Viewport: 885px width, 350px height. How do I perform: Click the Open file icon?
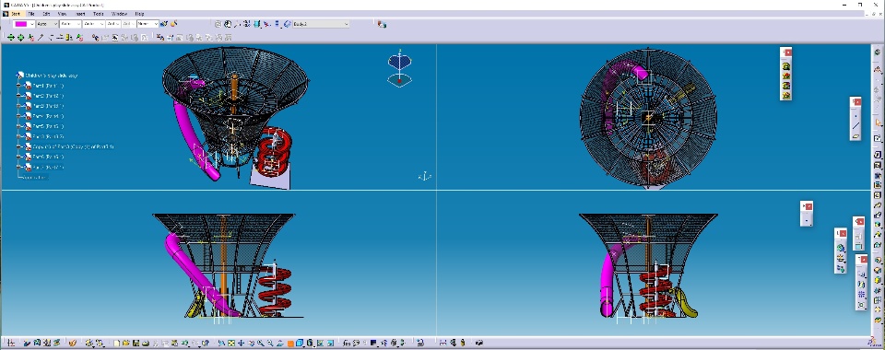click(x=126, y=343)
